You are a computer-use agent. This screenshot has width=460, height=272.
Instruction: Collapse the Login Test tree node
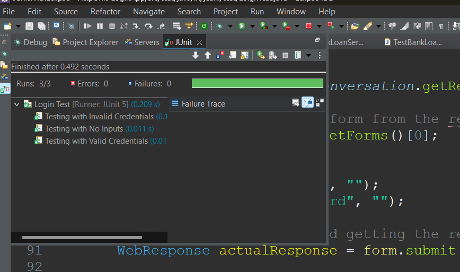coord(17,104)
